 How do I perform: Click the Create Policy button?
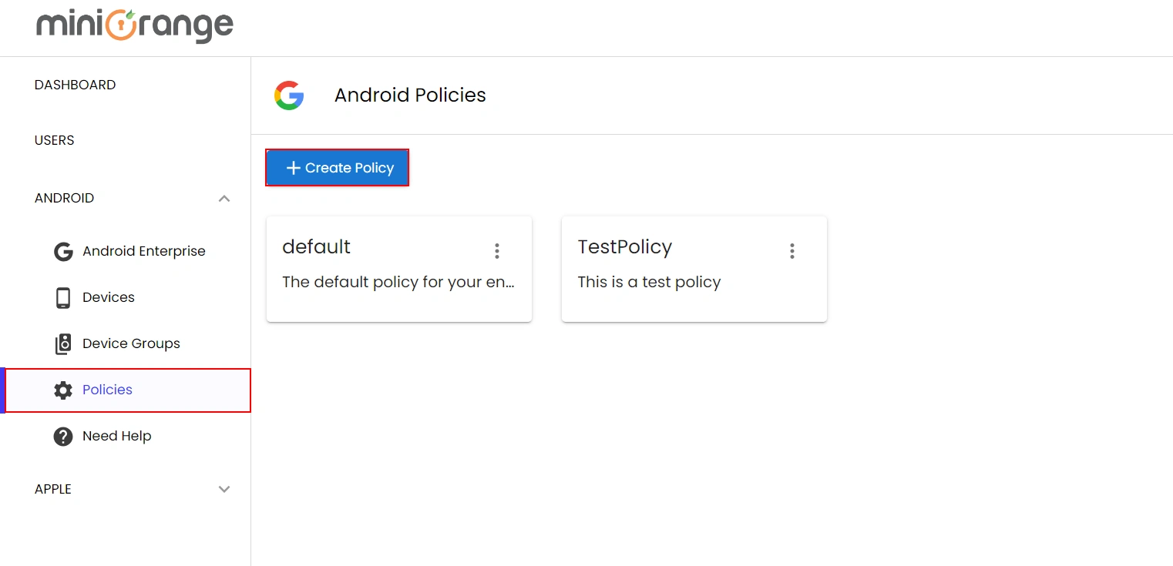click(x=337, y=167)
